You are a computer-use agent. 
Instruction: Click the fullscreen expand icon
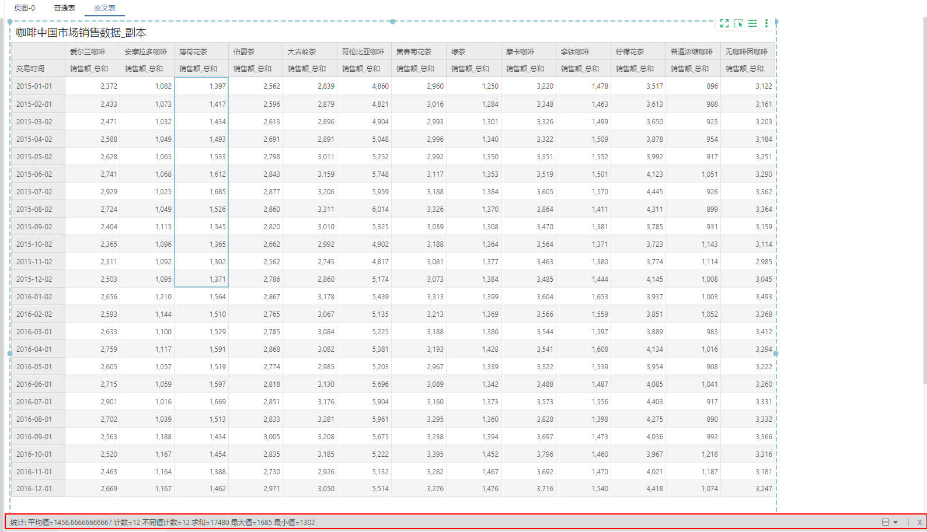point(724,23)
